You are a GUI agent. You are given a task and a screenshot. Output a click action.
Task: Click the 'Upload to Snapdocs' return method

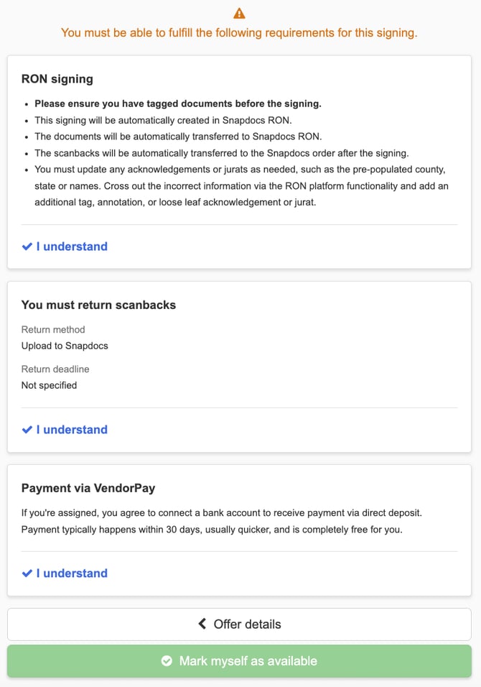coord(65,346)
